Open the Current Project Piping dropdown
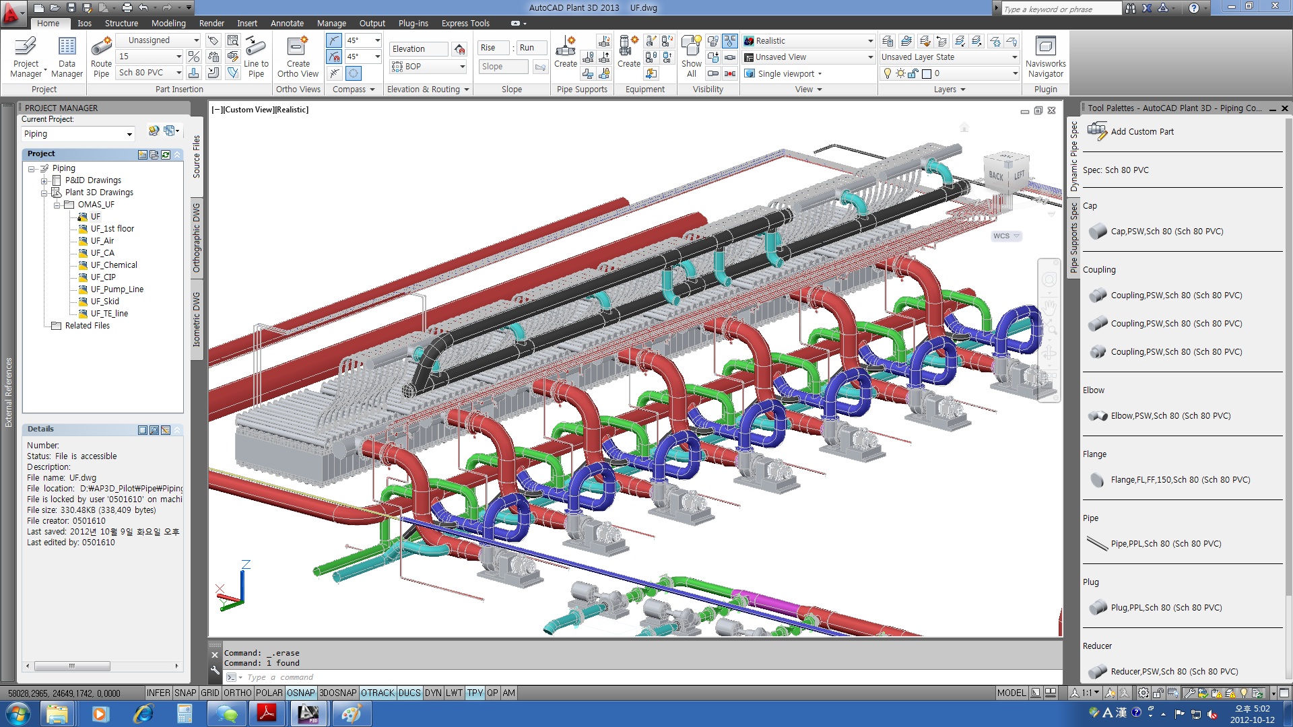 click(x=129, y=134)
